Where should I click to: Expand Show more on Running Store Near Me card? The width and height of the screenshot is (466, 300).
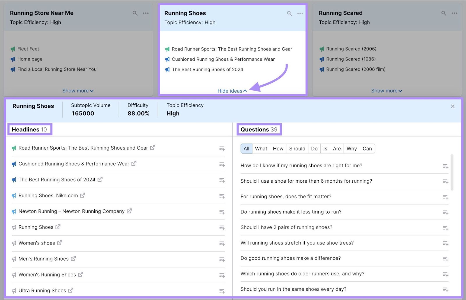tap(78, 91)
